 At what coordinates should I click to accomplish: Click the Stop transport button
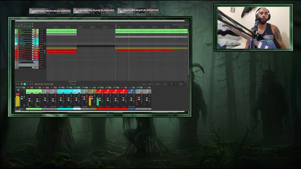coord(30,84)
